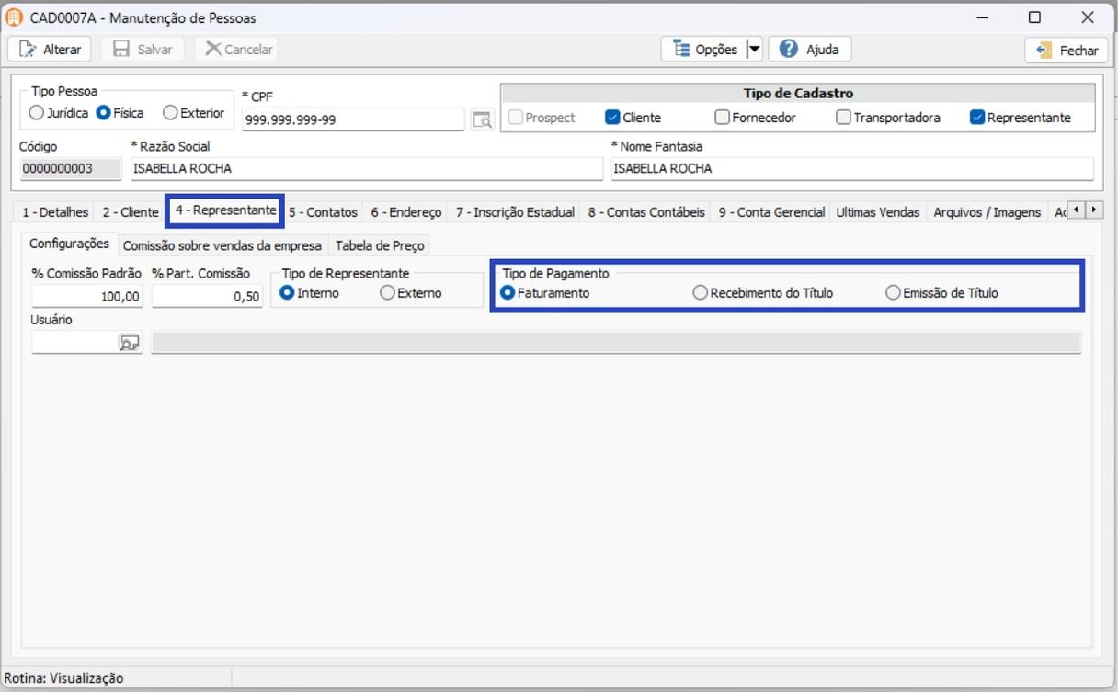Screen dimensions: 1118x692
Task: Click the % Comissão Padrão field
Action: [x=86, y=296]
